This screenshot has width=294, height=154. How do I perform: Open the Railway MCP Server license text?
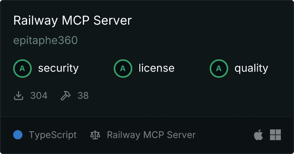tap(151, 135)
